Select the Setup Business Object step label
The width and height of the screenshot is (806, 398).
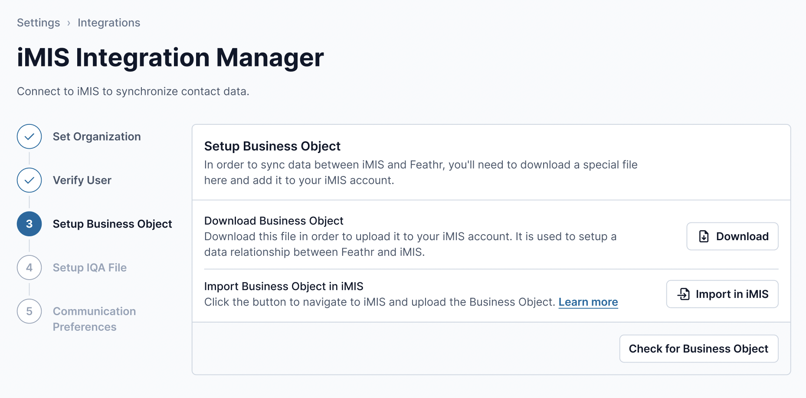(112, 224)
